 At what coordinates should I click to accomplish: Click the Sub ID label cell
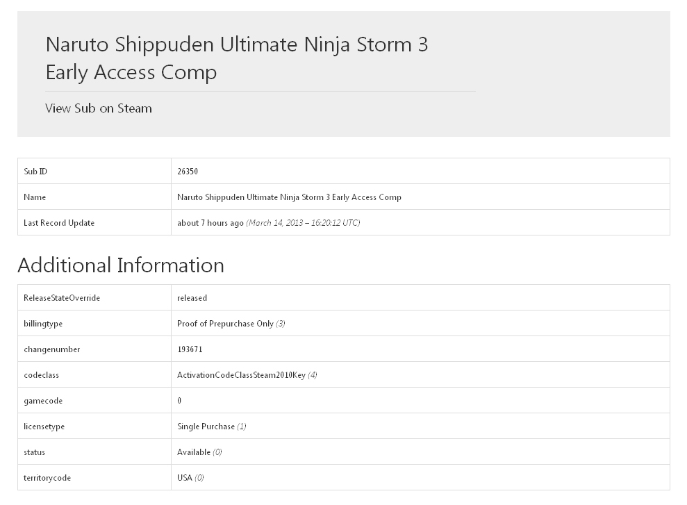[94, 172]
